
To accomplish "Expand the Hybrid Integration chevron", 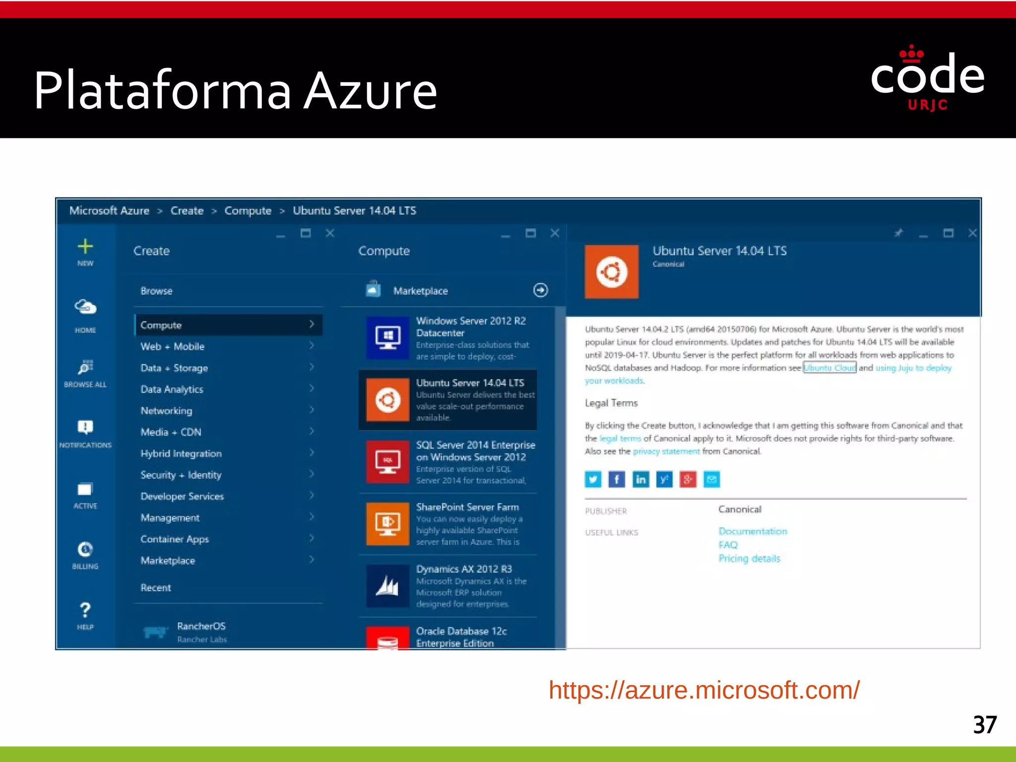I will [x=312, y=452].
